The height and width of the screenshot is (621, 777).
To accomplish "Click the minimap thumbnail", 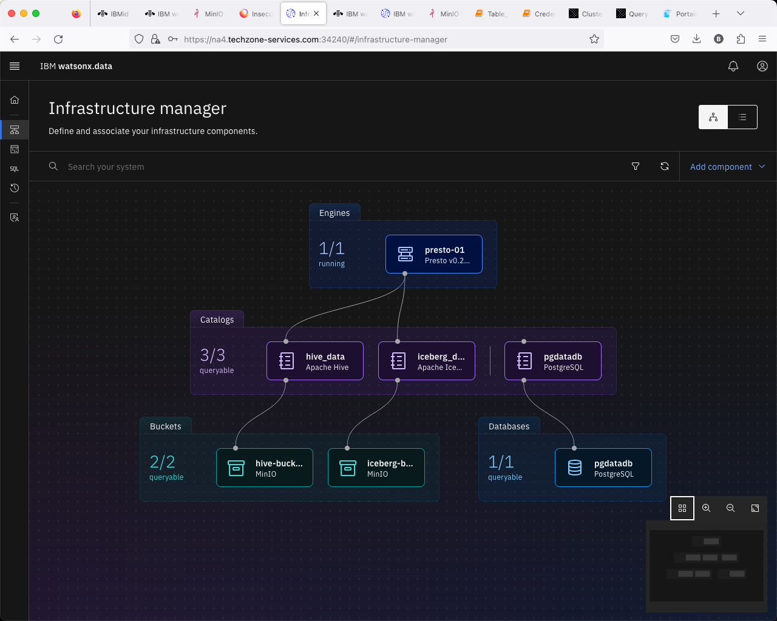I will [707, 566].
